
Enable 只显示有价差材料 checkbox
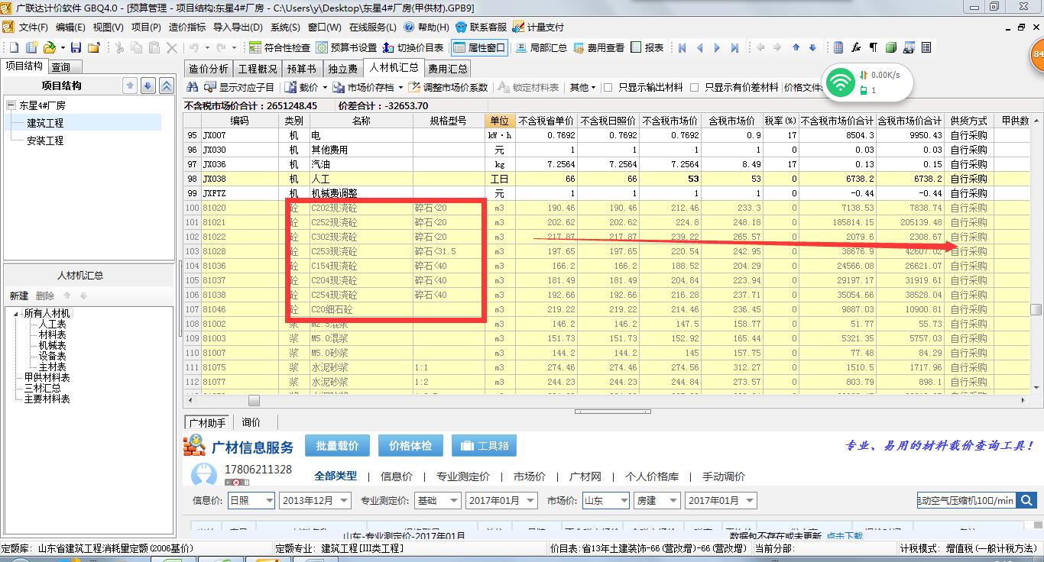pyautogui.click(x=695, y=87)
